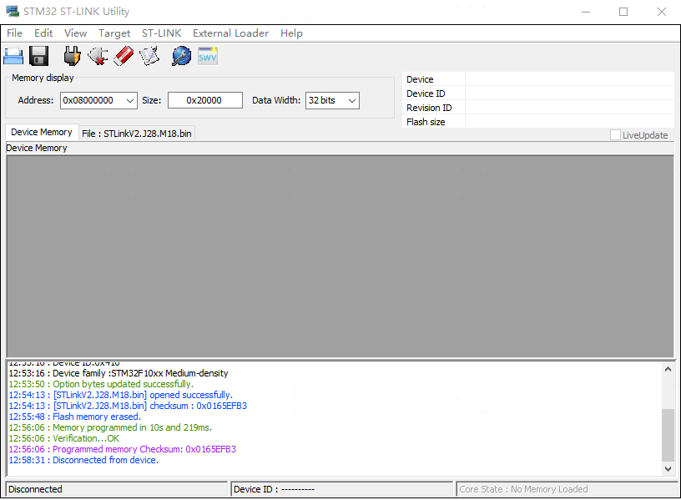Open the ST-LINK menu
Viewport: 681px width, 500px height.
pos(162,33)
